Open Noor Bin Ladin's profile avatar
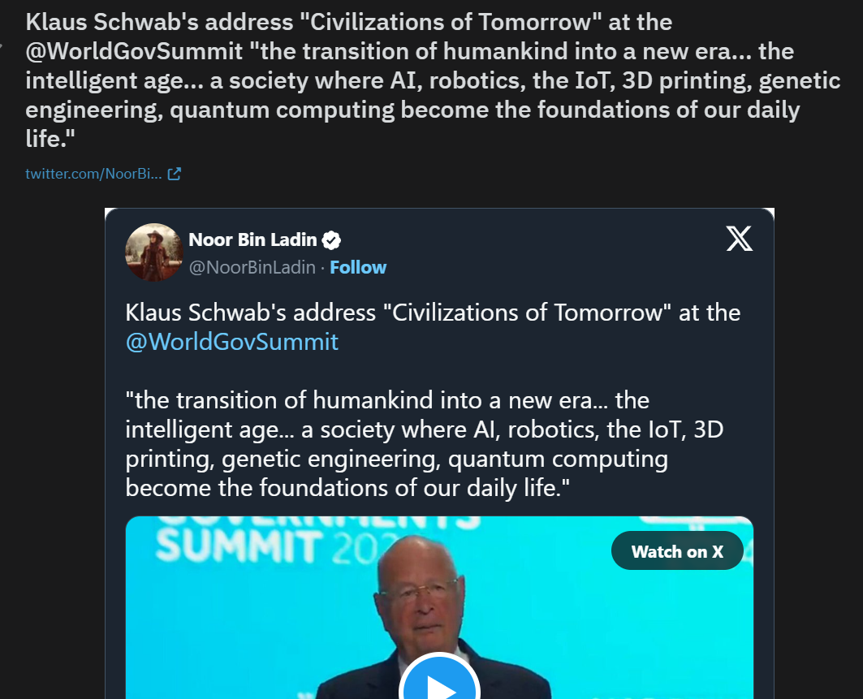Viewport: 863px width, 699px height. click(154, 252)
